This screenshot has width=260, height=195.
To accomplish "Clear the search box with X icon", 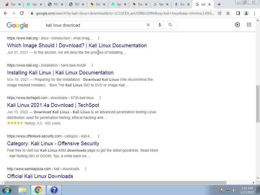I will tap(148, 25).
